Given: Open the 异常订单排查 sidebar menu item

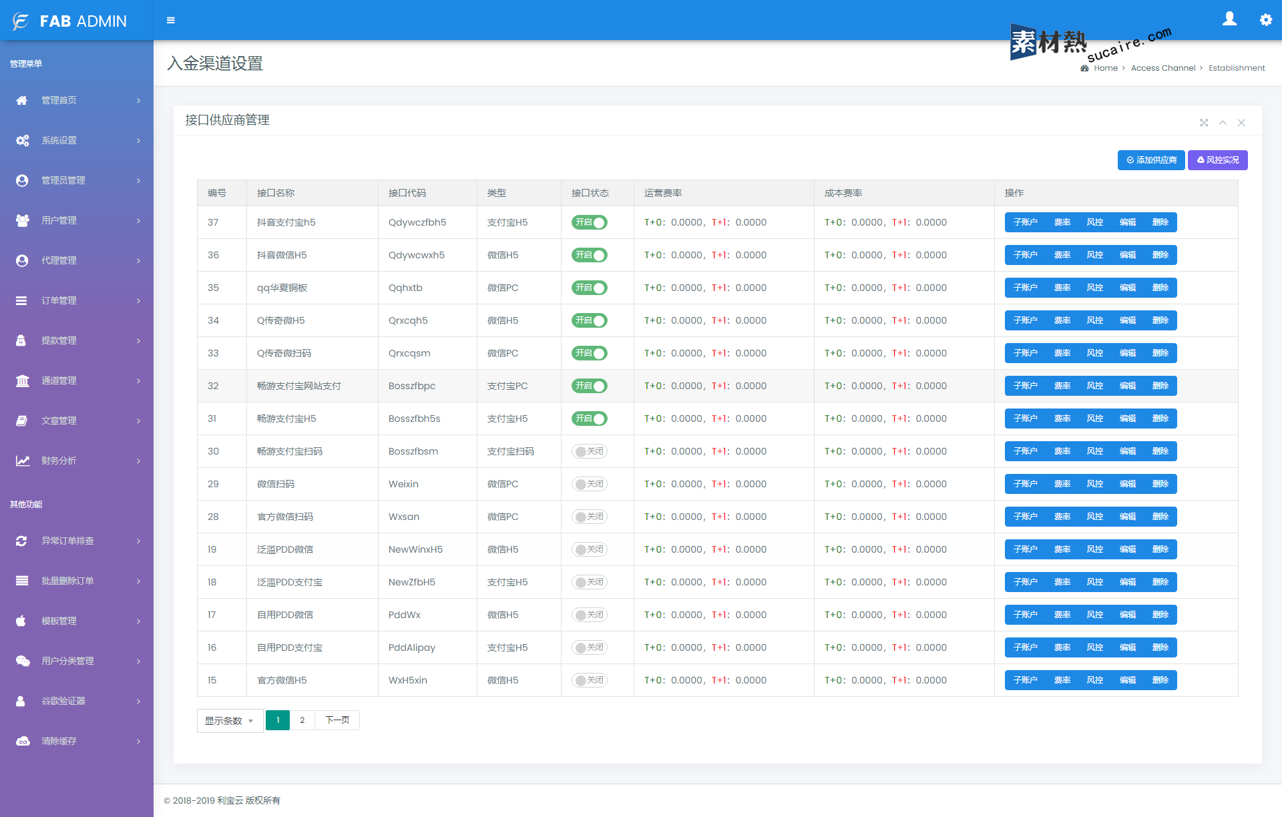Looking at the screenshot, I should [x=77, y=541].
